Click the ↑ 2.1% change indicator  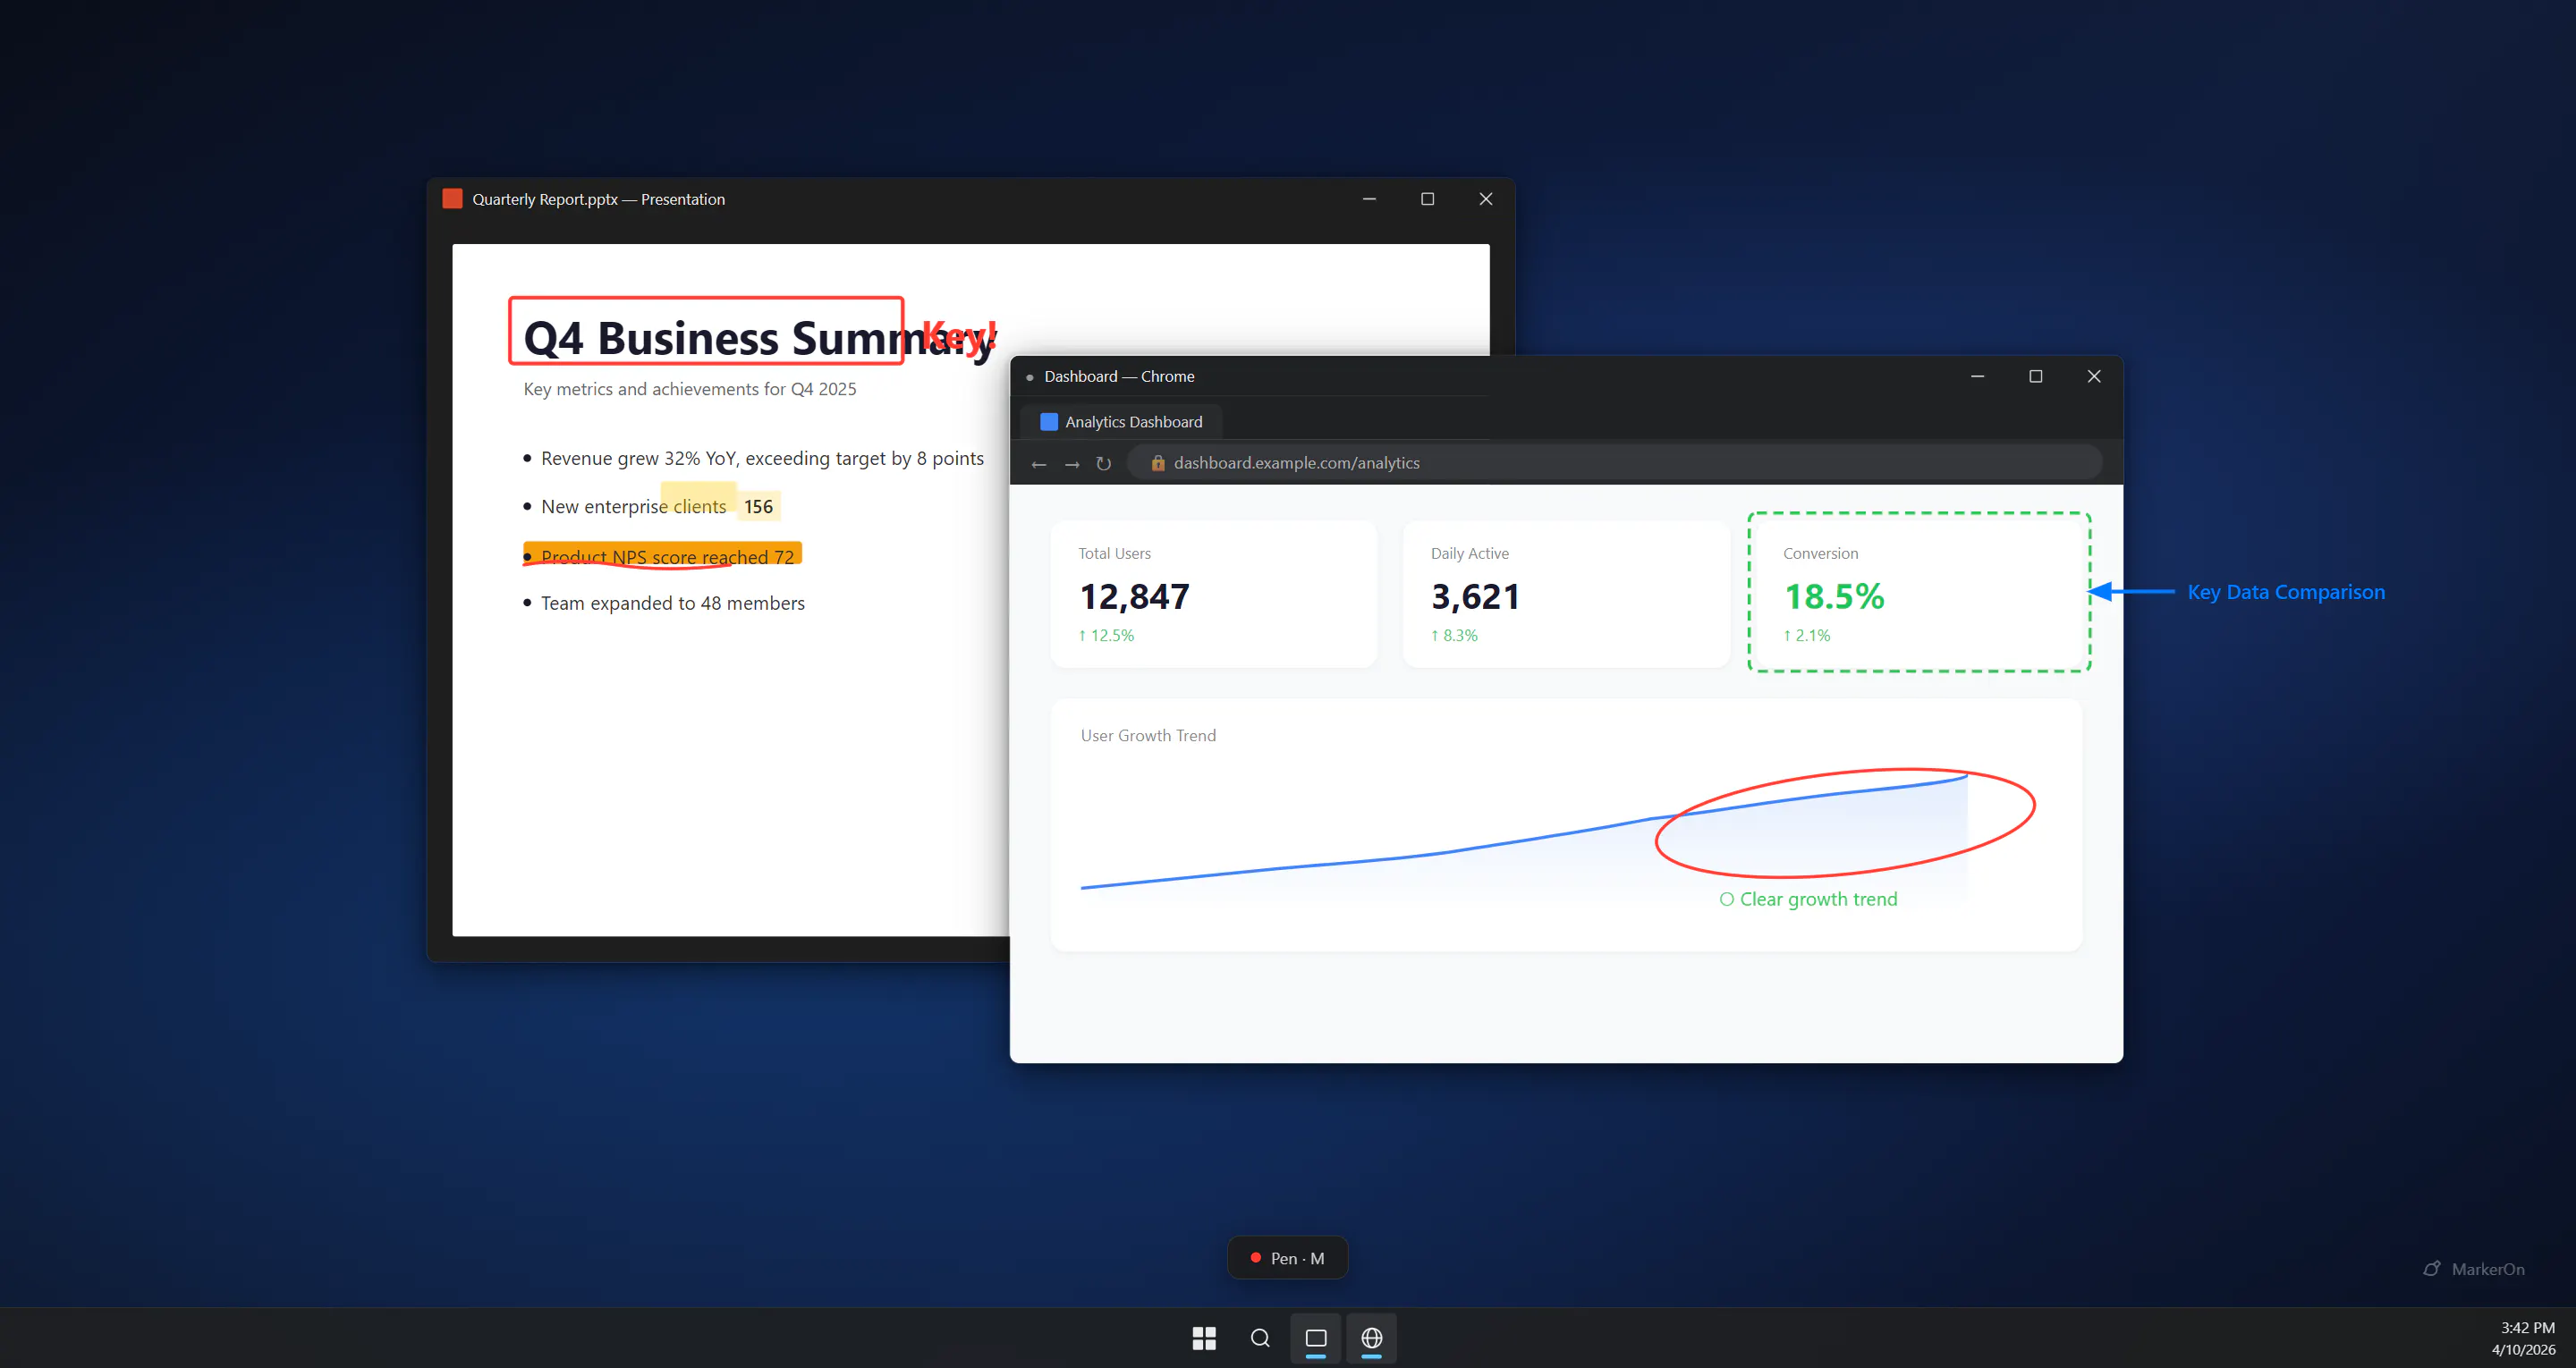pos(1807,636)
